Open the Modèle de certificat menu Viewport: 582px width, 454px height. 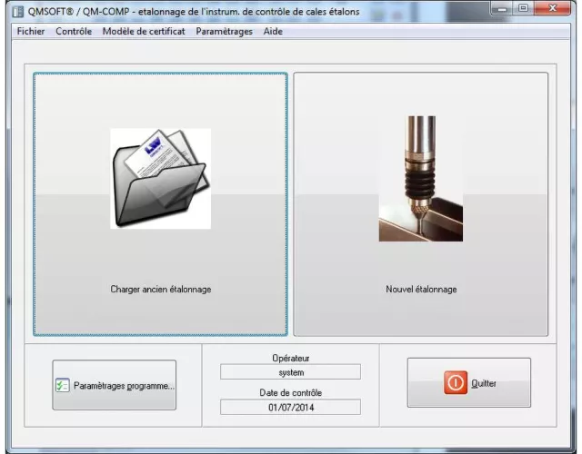pyautogui.click(x=144, y=32)
